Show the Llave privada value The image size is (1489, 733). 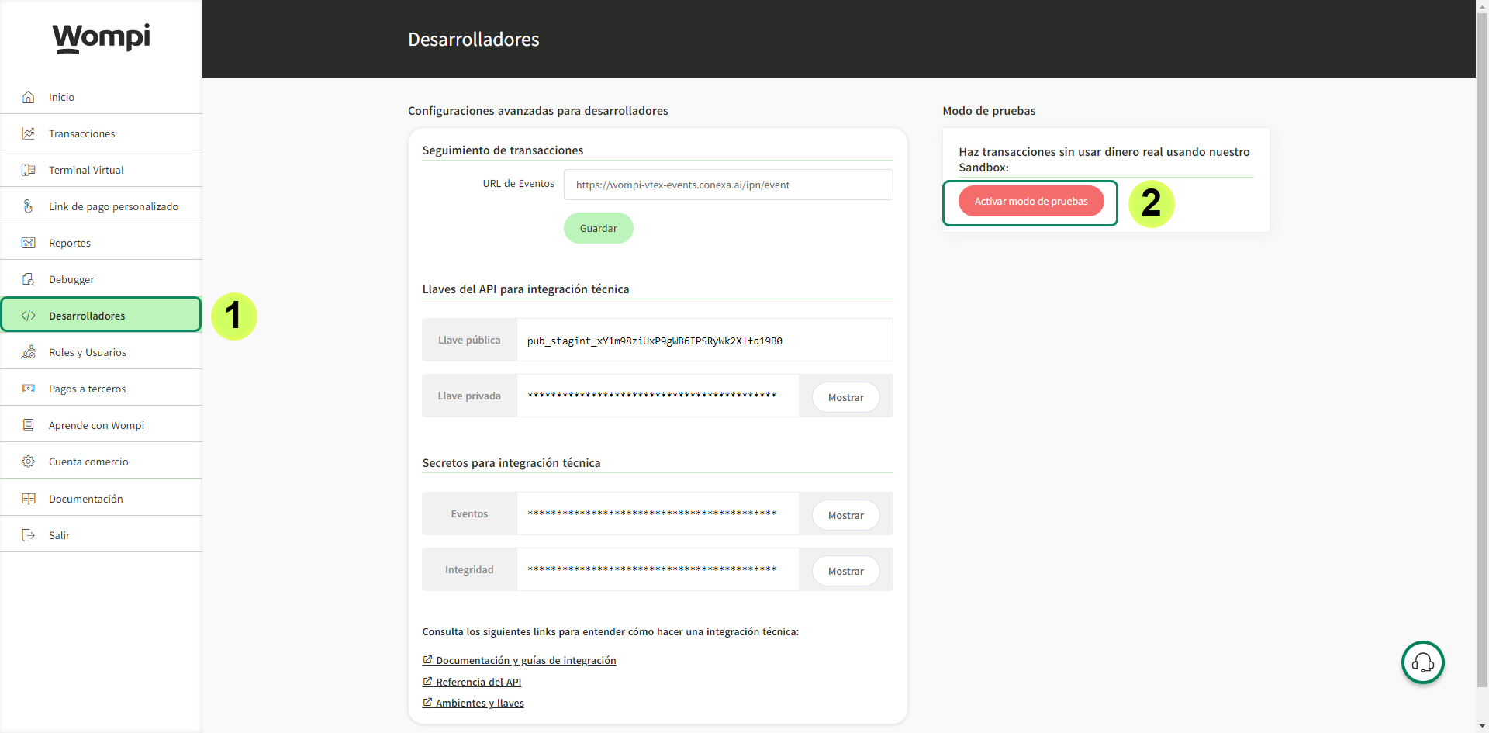(x=845, y=397)
